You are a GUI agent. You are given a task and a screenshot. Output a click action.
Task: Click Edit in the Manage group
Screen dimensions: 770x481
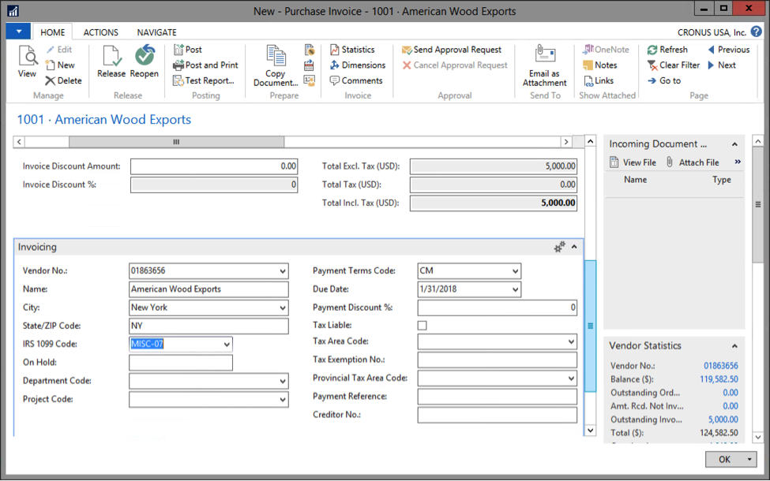click(59, 50)
